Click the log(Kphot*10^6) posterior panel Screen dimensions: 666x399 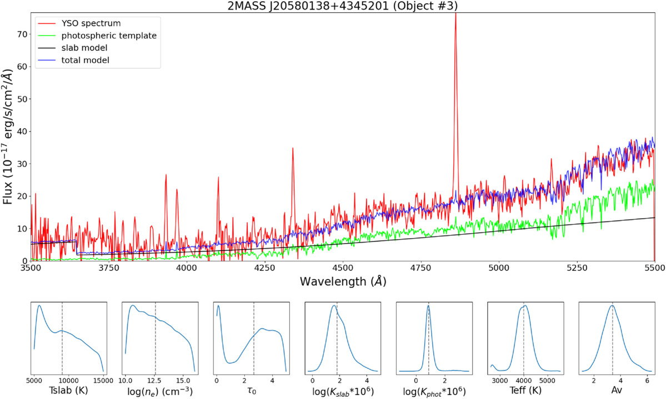pos(434,339)
